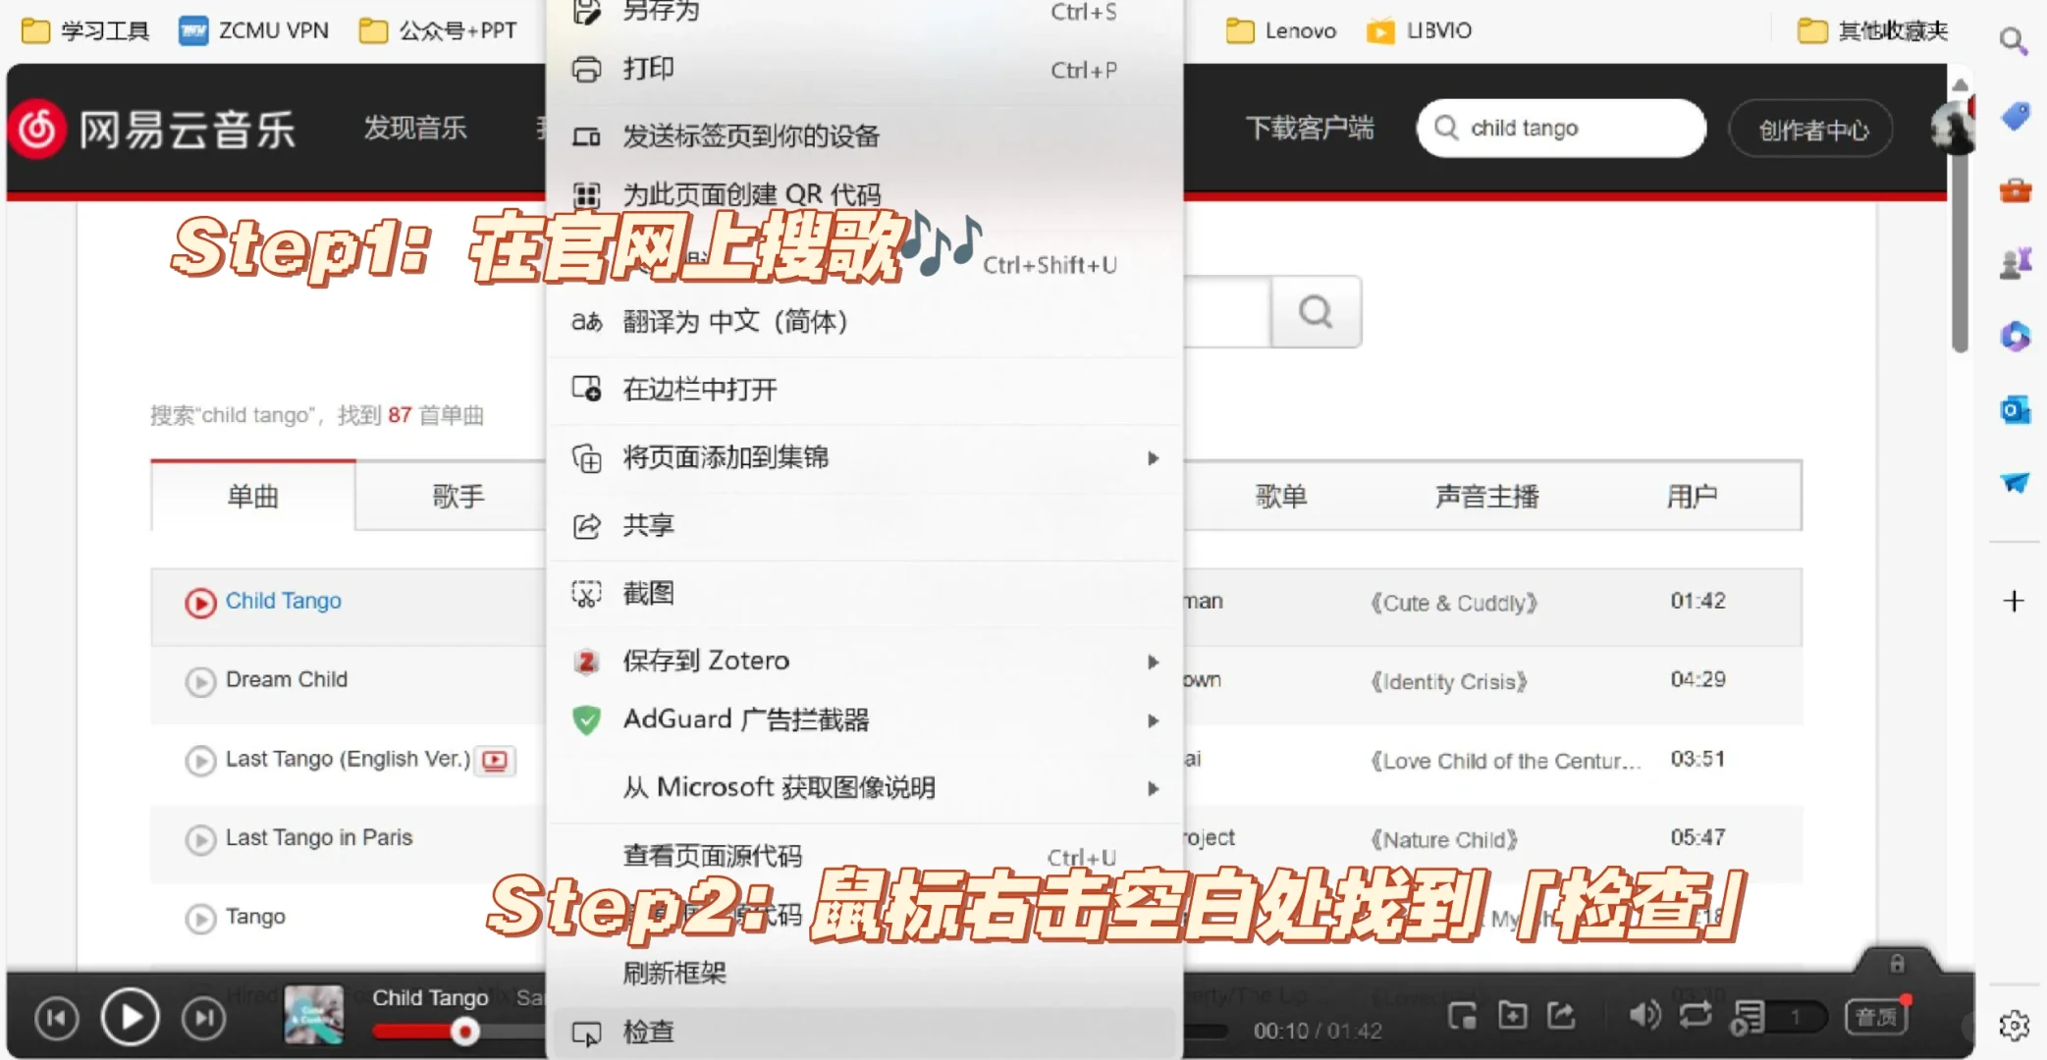Click the volume speaker icon
This screenshot has height=1060, width=2047.
[1644, 1018]
